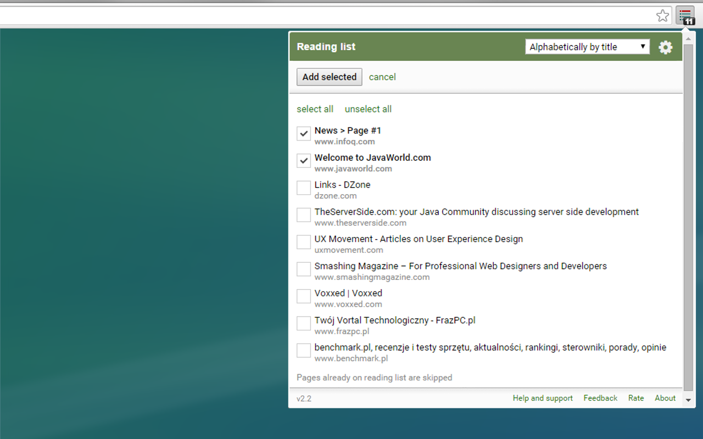703x439 pixels.
Task: Open the Reading list extension icon
Action: click(x=685, y=15)
